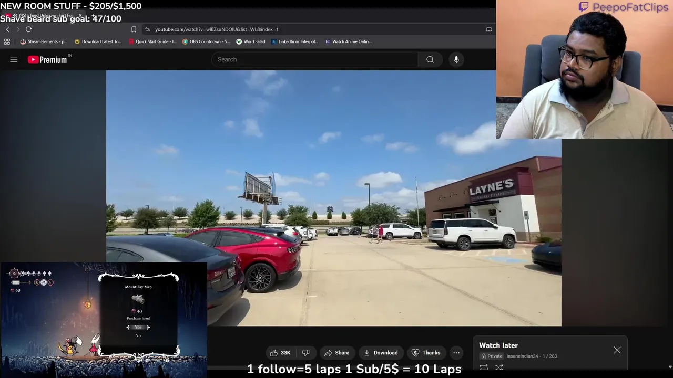
Task: Toggle shuffle playlist in Watch later panel
Action: 499,367
